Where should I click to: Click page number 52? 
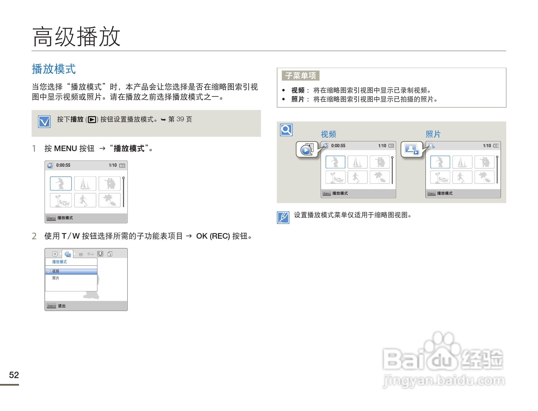(14, 375)
